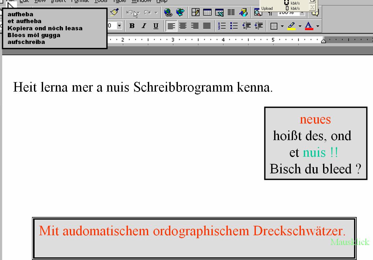
Task: Click the Insert Hyperlink globe icon
Action: (x=168, y=13)
